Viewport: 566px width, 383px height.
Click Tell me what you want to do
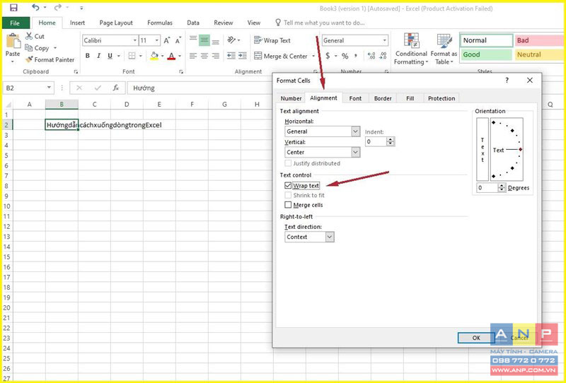(x=324, y=23)
